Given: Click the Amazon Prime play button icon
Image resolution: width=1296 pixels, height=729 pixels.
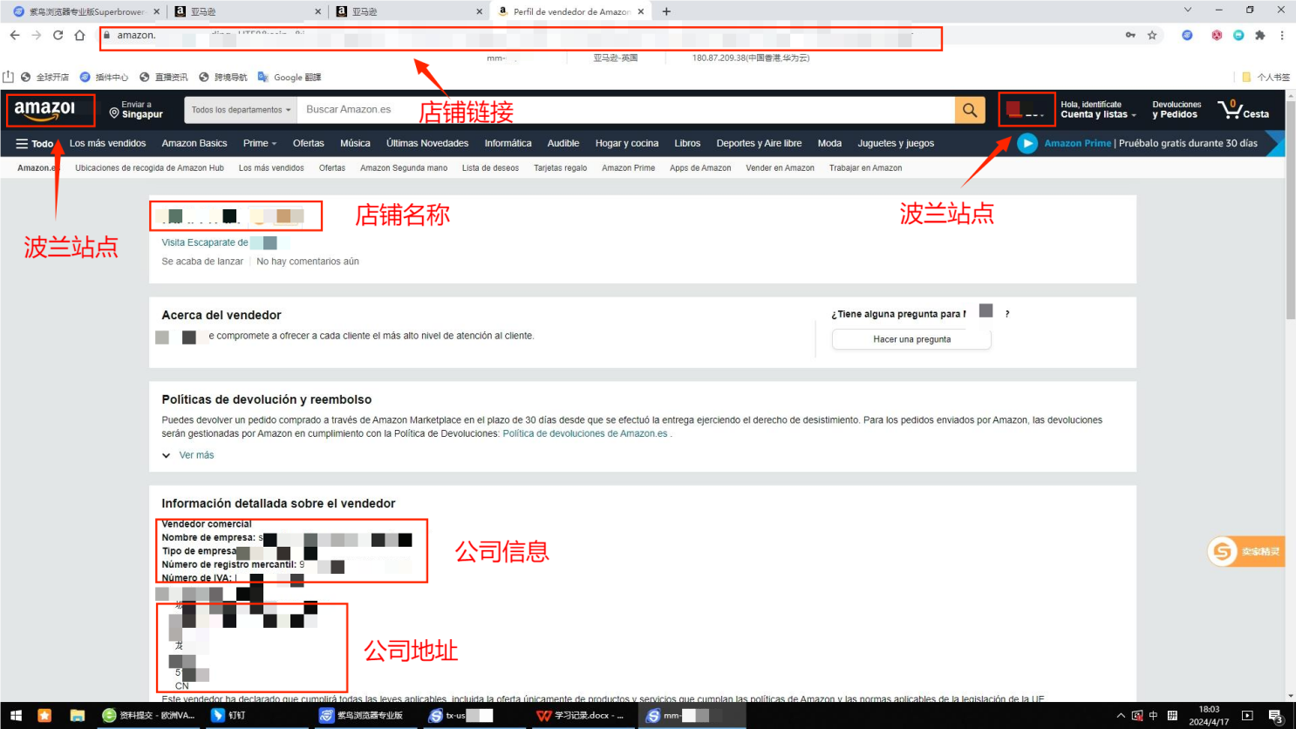Looking at the screenshot, I should (x=1027, y=143).
